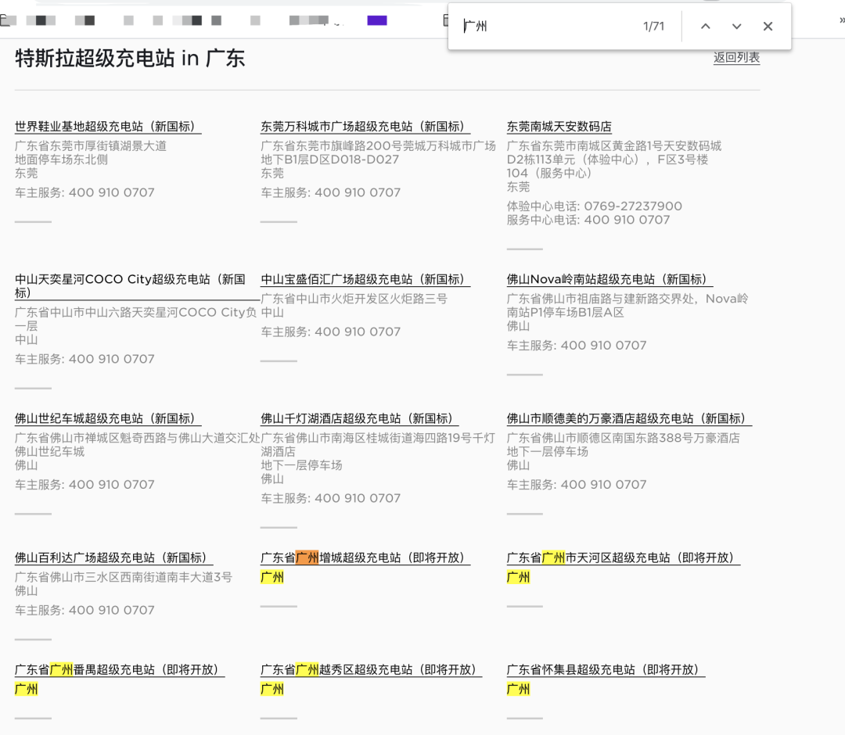
Task: Open 广东省广州增城超级充电站 link
Action: [x=365, y=558]
